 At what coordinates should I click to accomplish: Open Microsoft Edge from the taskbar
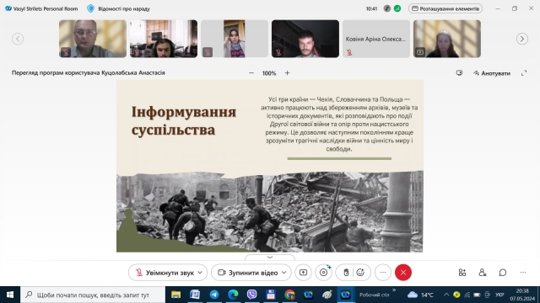pos(233,295)
